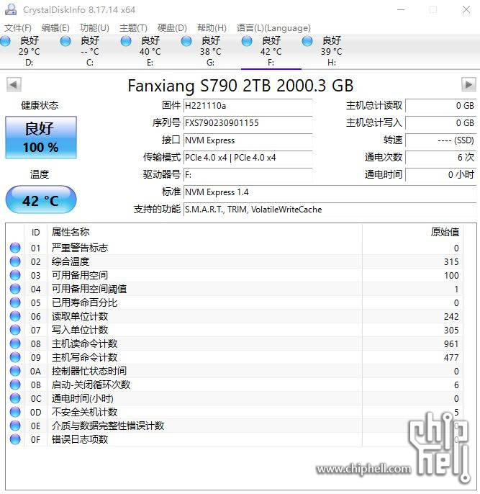Screen dimensions: 480x494
Task: Select the 已用寿命百分比 attribute name
Action: click(x=85, y=302)
